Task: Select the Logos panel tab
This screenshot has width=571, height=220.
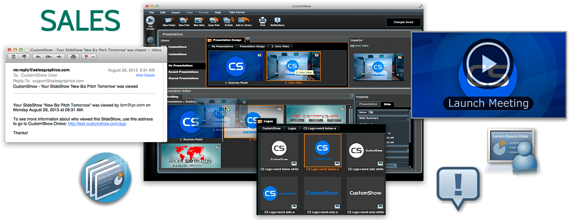Action: (x=268, y=122)
